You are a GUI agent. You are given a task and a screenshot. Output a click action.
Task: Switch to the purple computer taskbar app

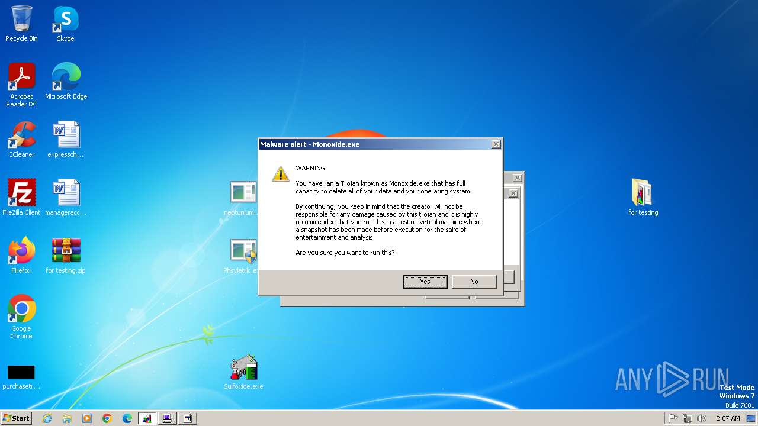tap(168, 418)
